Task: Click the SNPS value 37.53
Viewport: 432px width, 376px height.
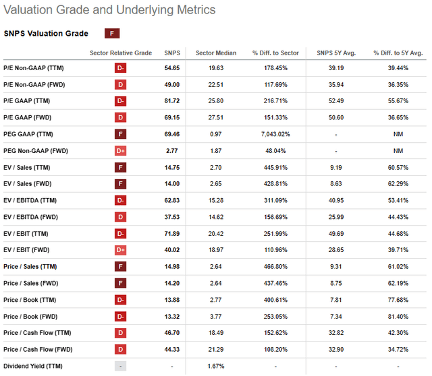Action: coord(172,217)
